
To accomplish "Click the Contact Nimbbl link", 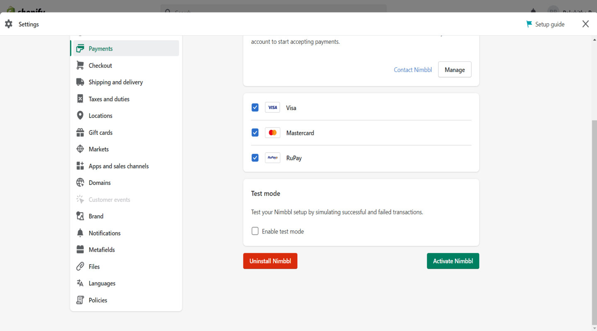I will 413,70.
